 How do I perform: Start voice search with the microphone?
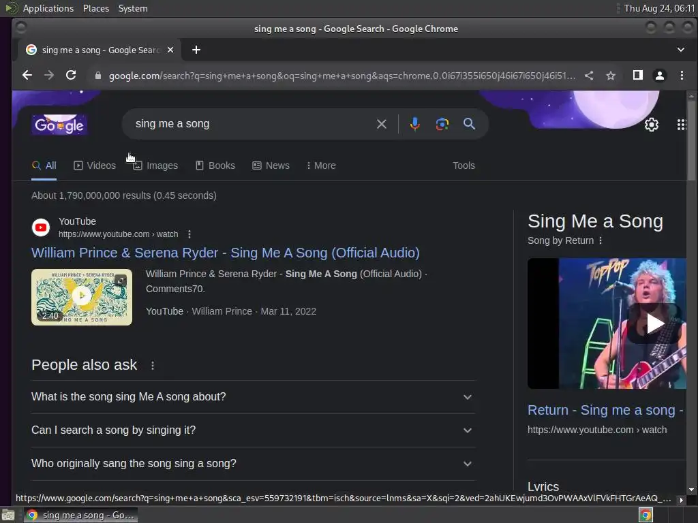point(415,124)
